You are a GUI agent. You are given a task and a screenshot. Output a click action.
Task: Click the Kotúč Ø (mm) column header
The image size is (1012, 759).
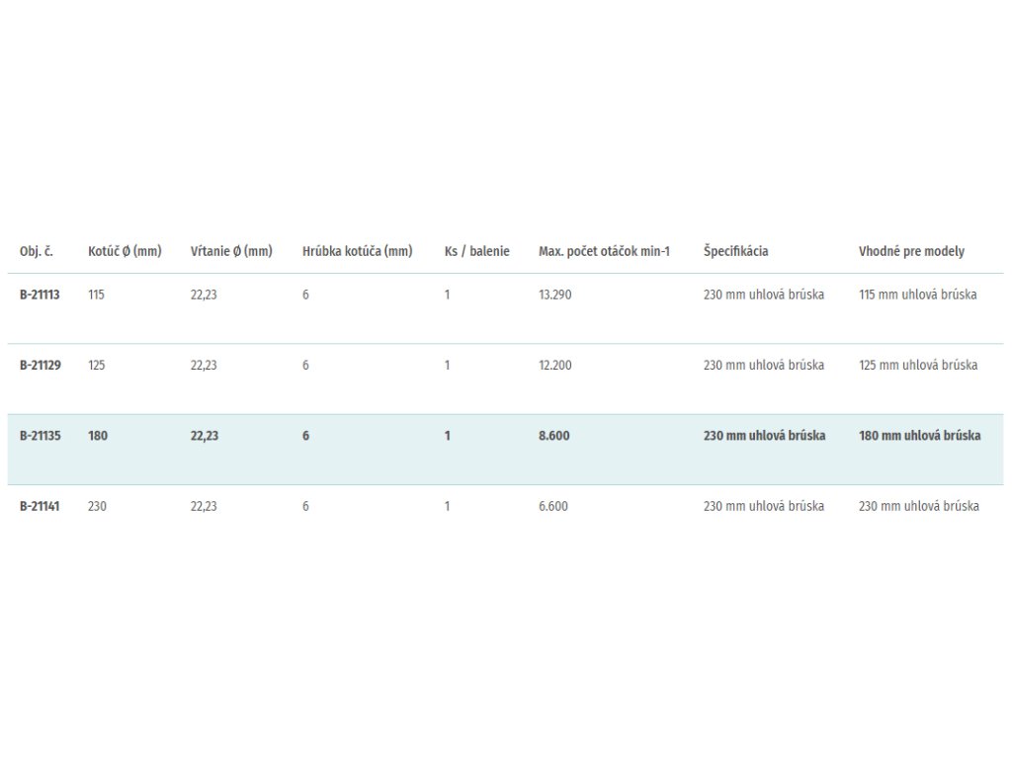(125, 251)
